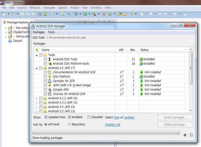Click Previous Annotation toolbar icon
Image resolution: width=201 pixels, height=147 pixels.
pyautogui.click(x=151, y=14)
